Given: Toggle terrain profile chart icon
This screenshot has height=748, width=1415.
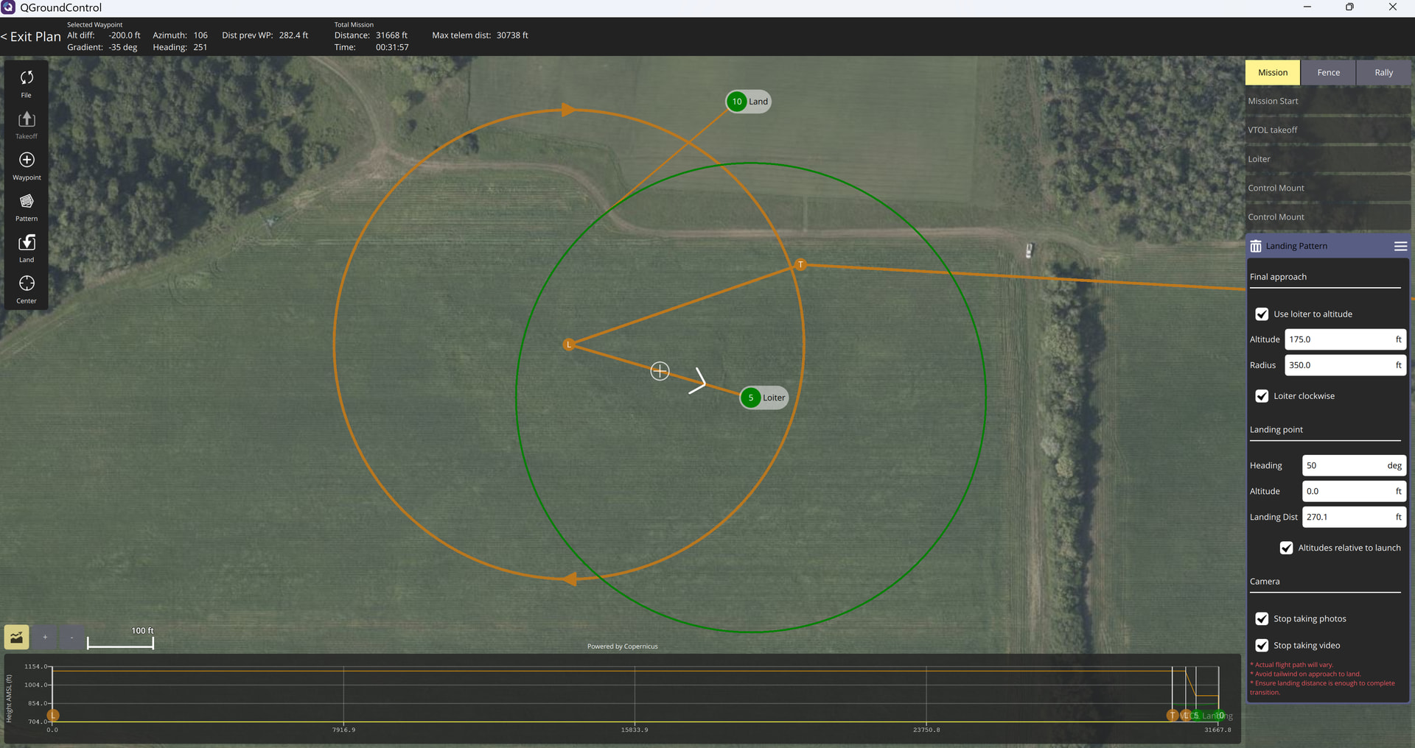Looking at the screenshot, I should [x=16, y=638].
